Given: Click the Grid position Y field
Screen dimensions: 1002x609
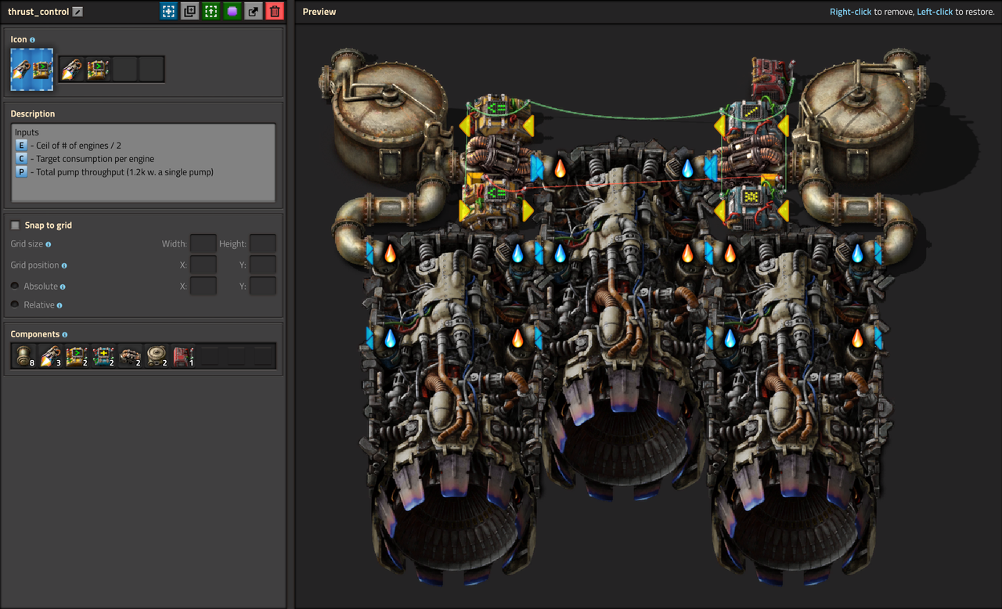Looking at the screenshot, I should coord(262,265).
